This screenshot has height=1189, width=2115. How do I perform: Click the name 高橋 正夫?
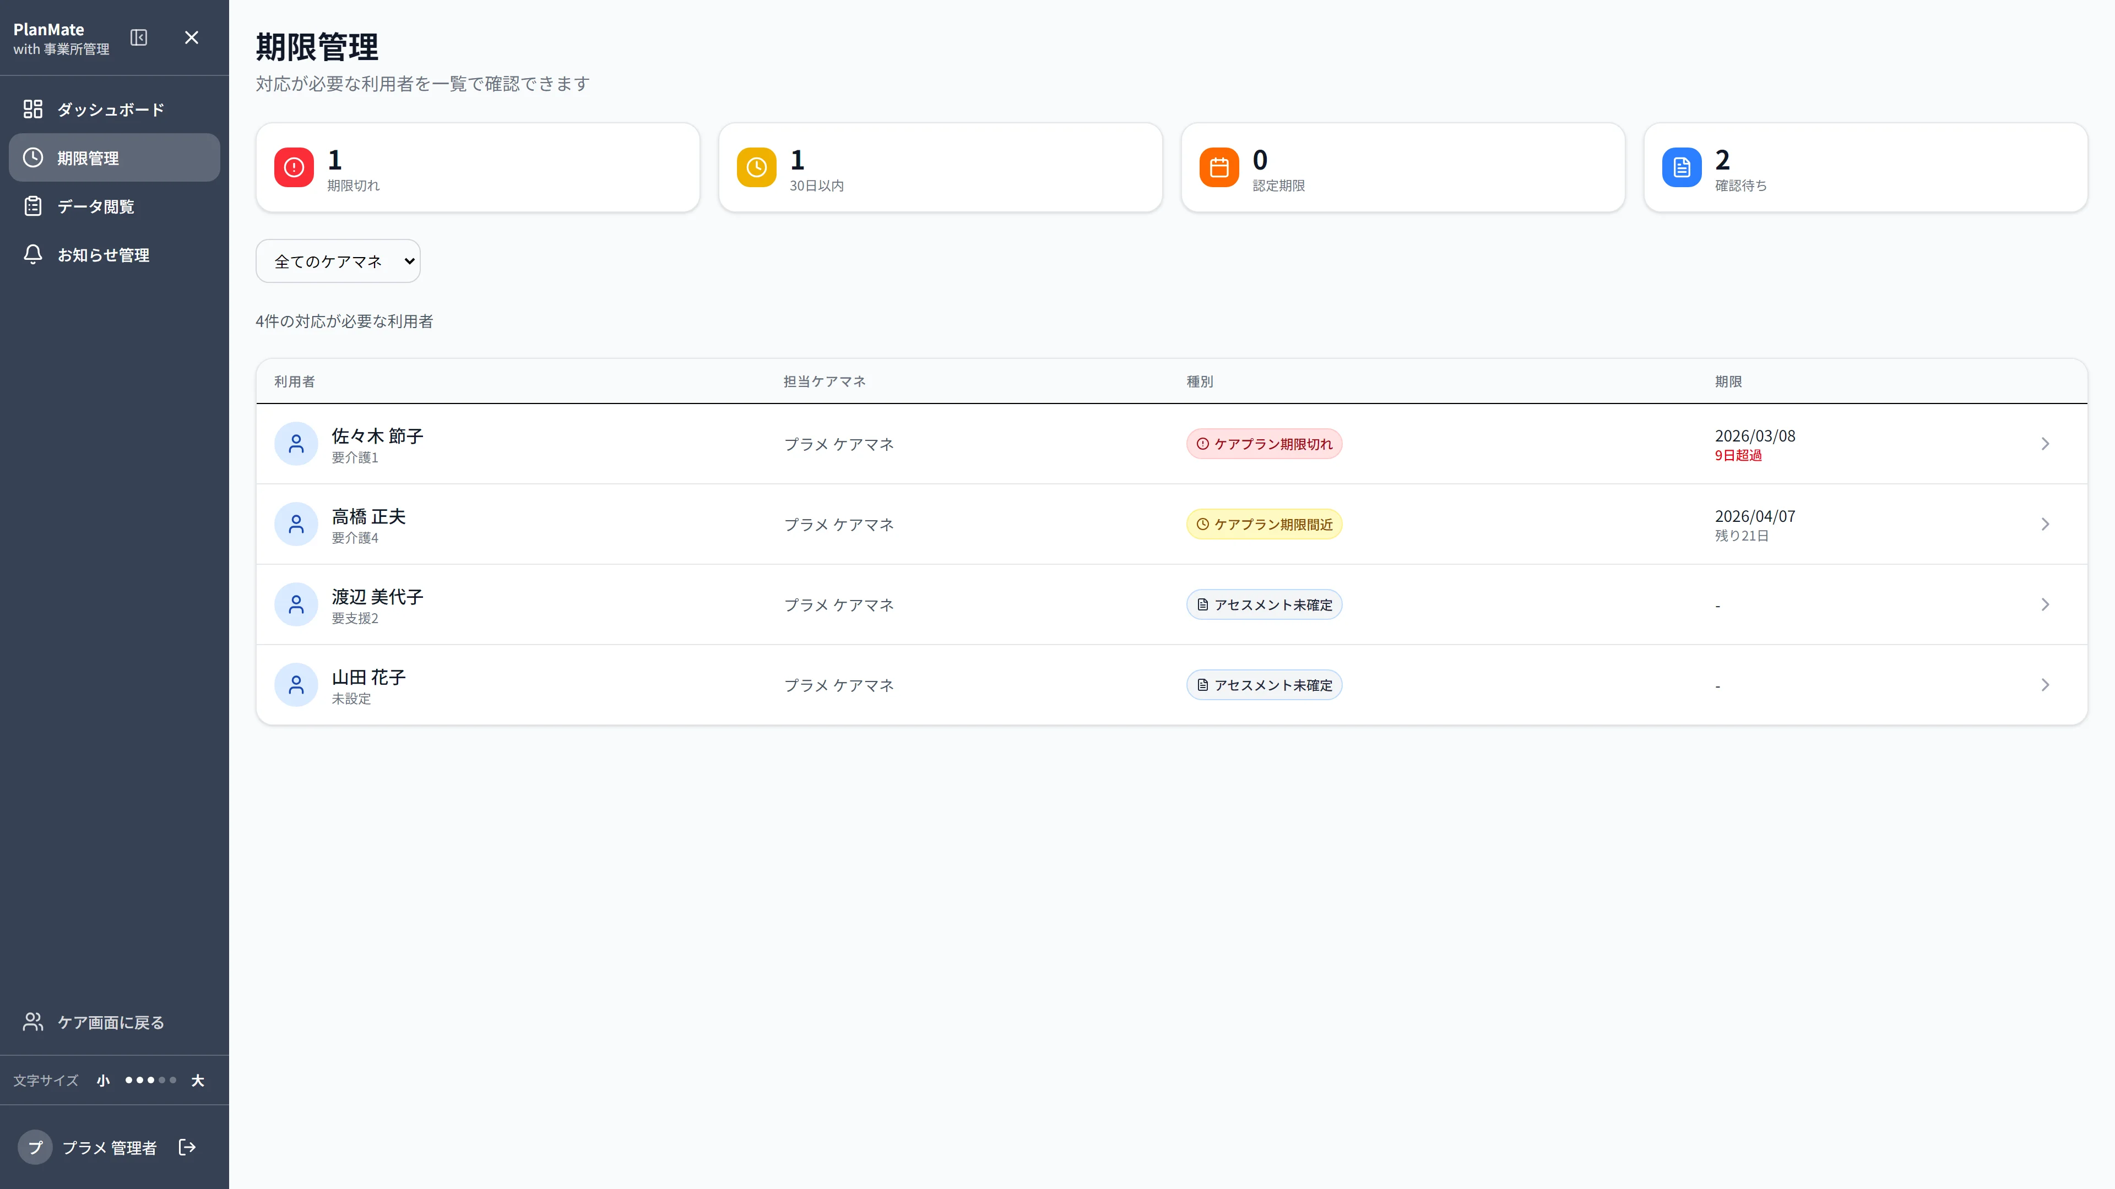368,516
